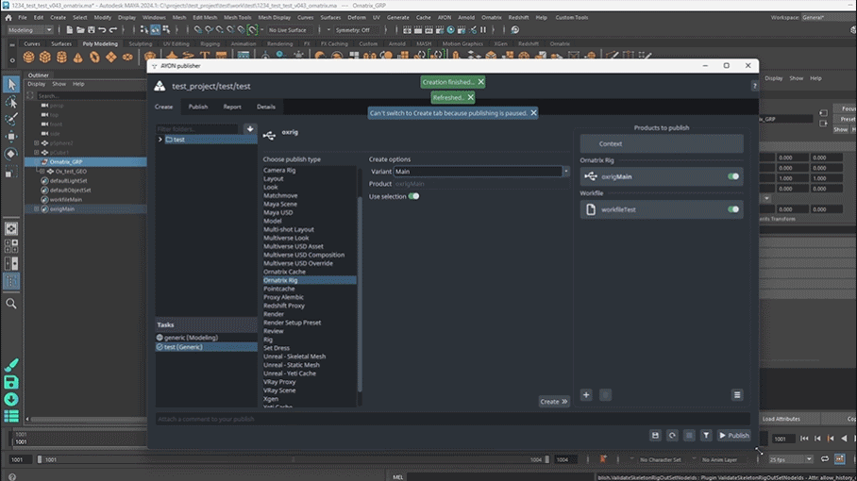The width and height of the screenshot is (857, 481).
Task: Select workfileMain in Outliner
Action: 66,200
